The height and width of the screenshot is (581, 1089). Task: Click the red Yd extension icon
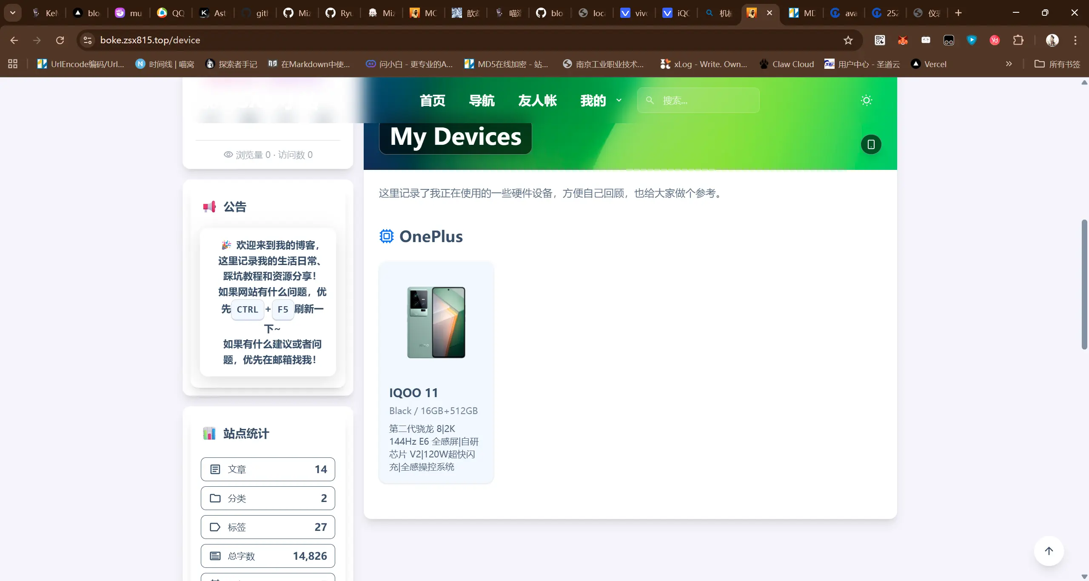[994, 40]
